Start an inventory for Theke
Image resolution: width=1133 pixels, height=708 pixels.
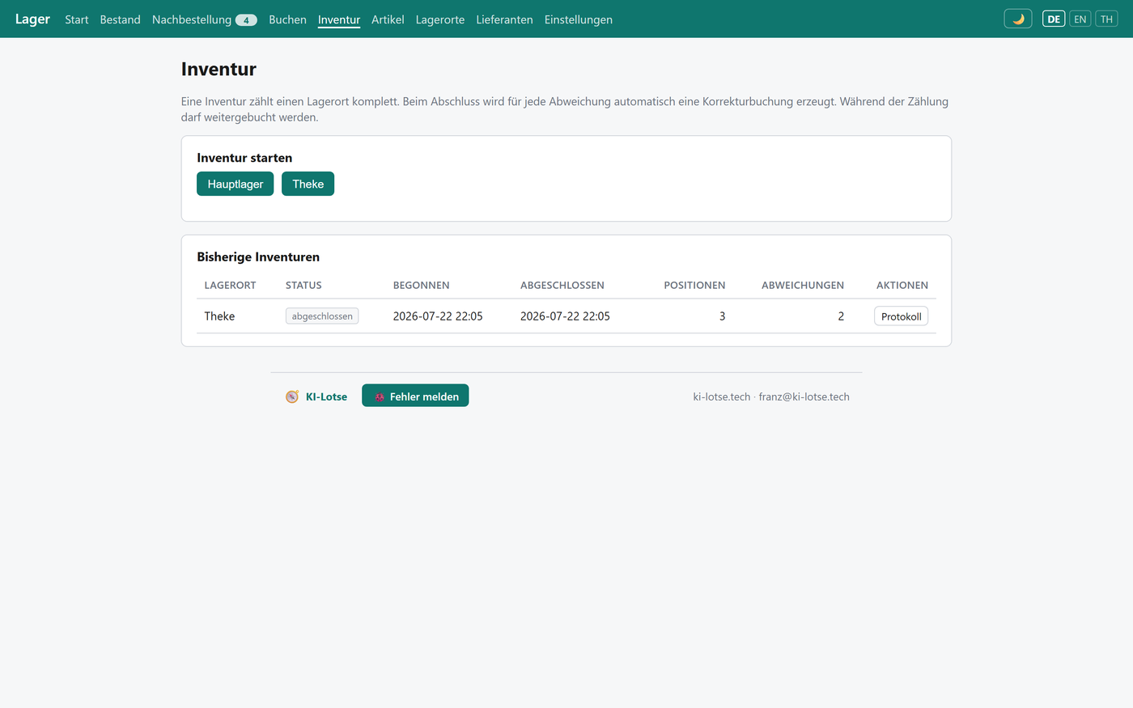click(x=308, y=184)
